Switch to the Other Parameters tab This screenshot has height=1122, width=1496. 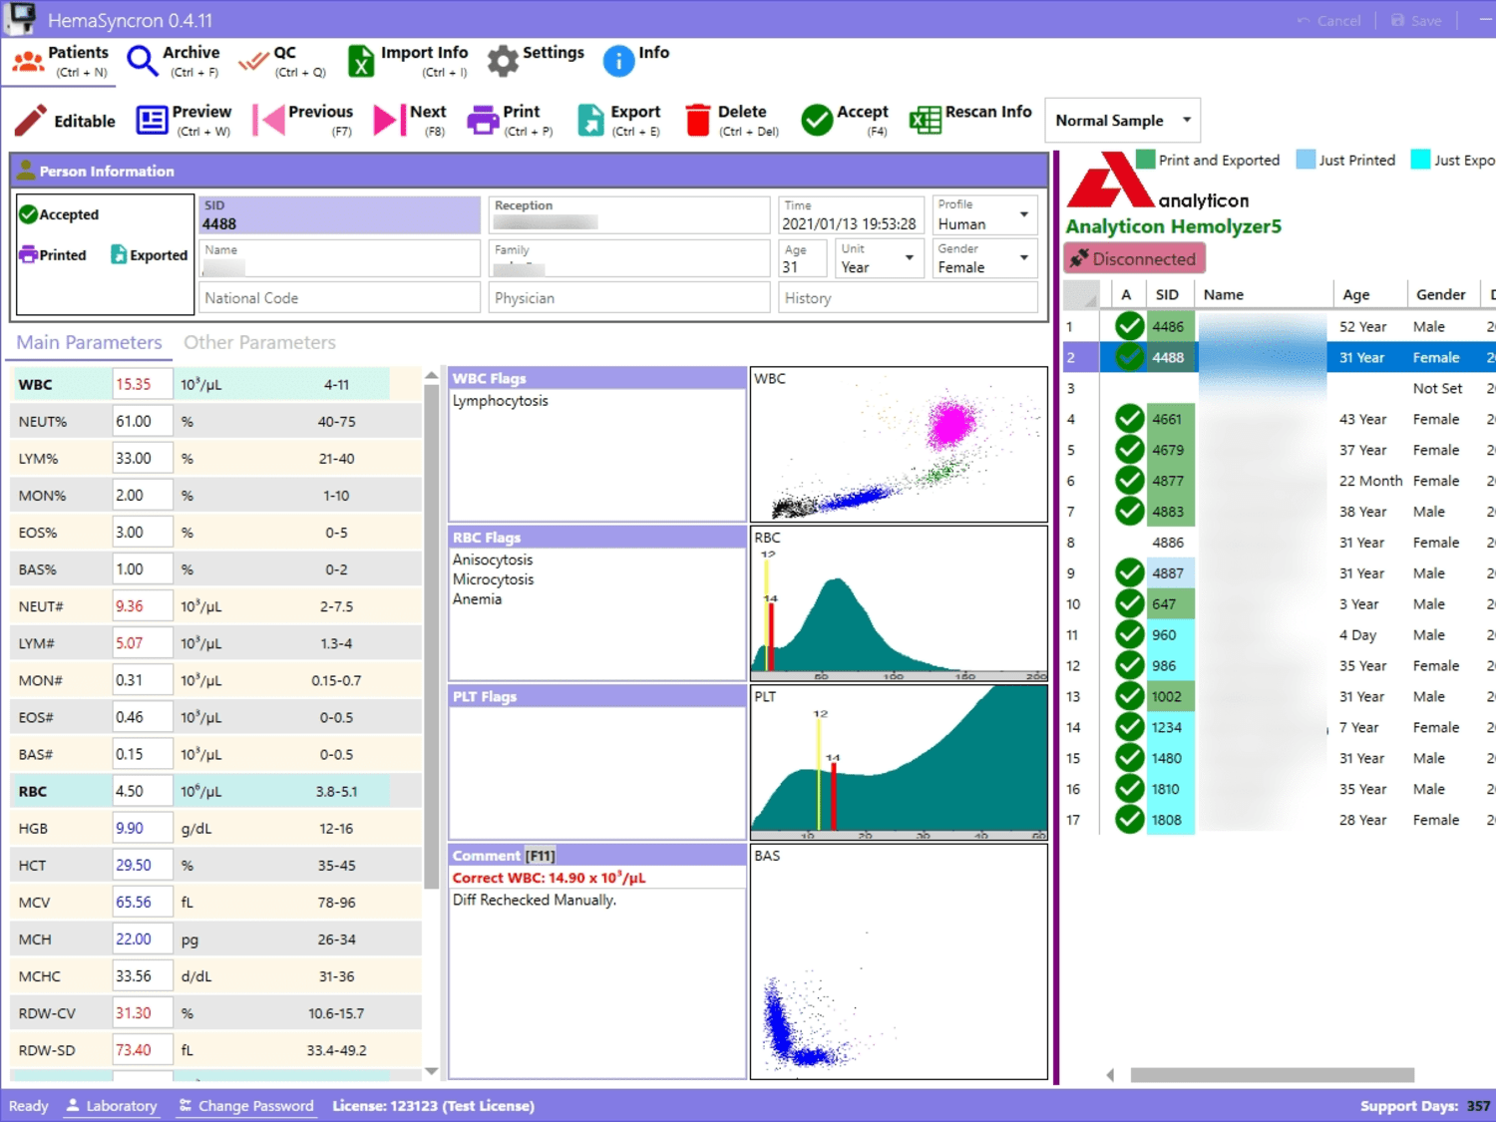259,342
